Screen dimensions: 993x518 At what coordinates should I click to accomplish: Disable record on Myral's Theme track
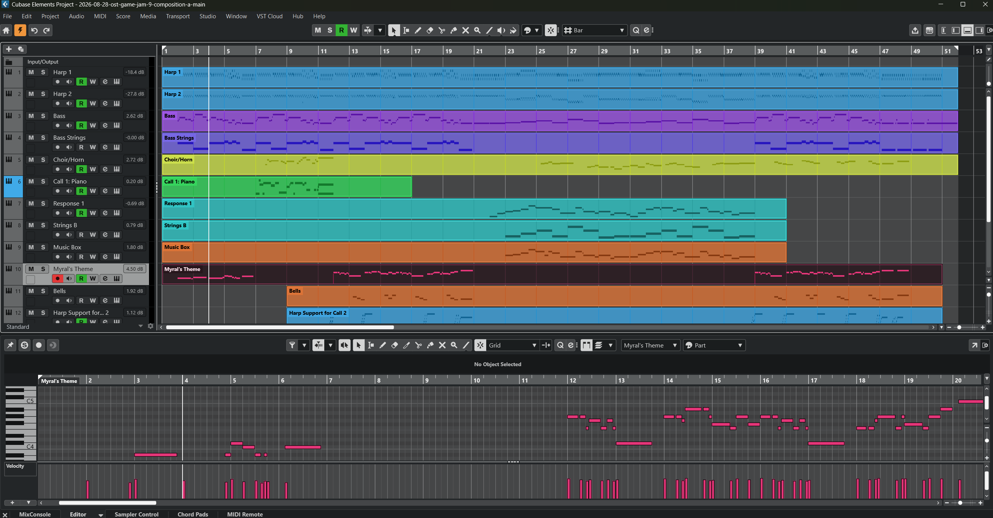click(58, 279)
